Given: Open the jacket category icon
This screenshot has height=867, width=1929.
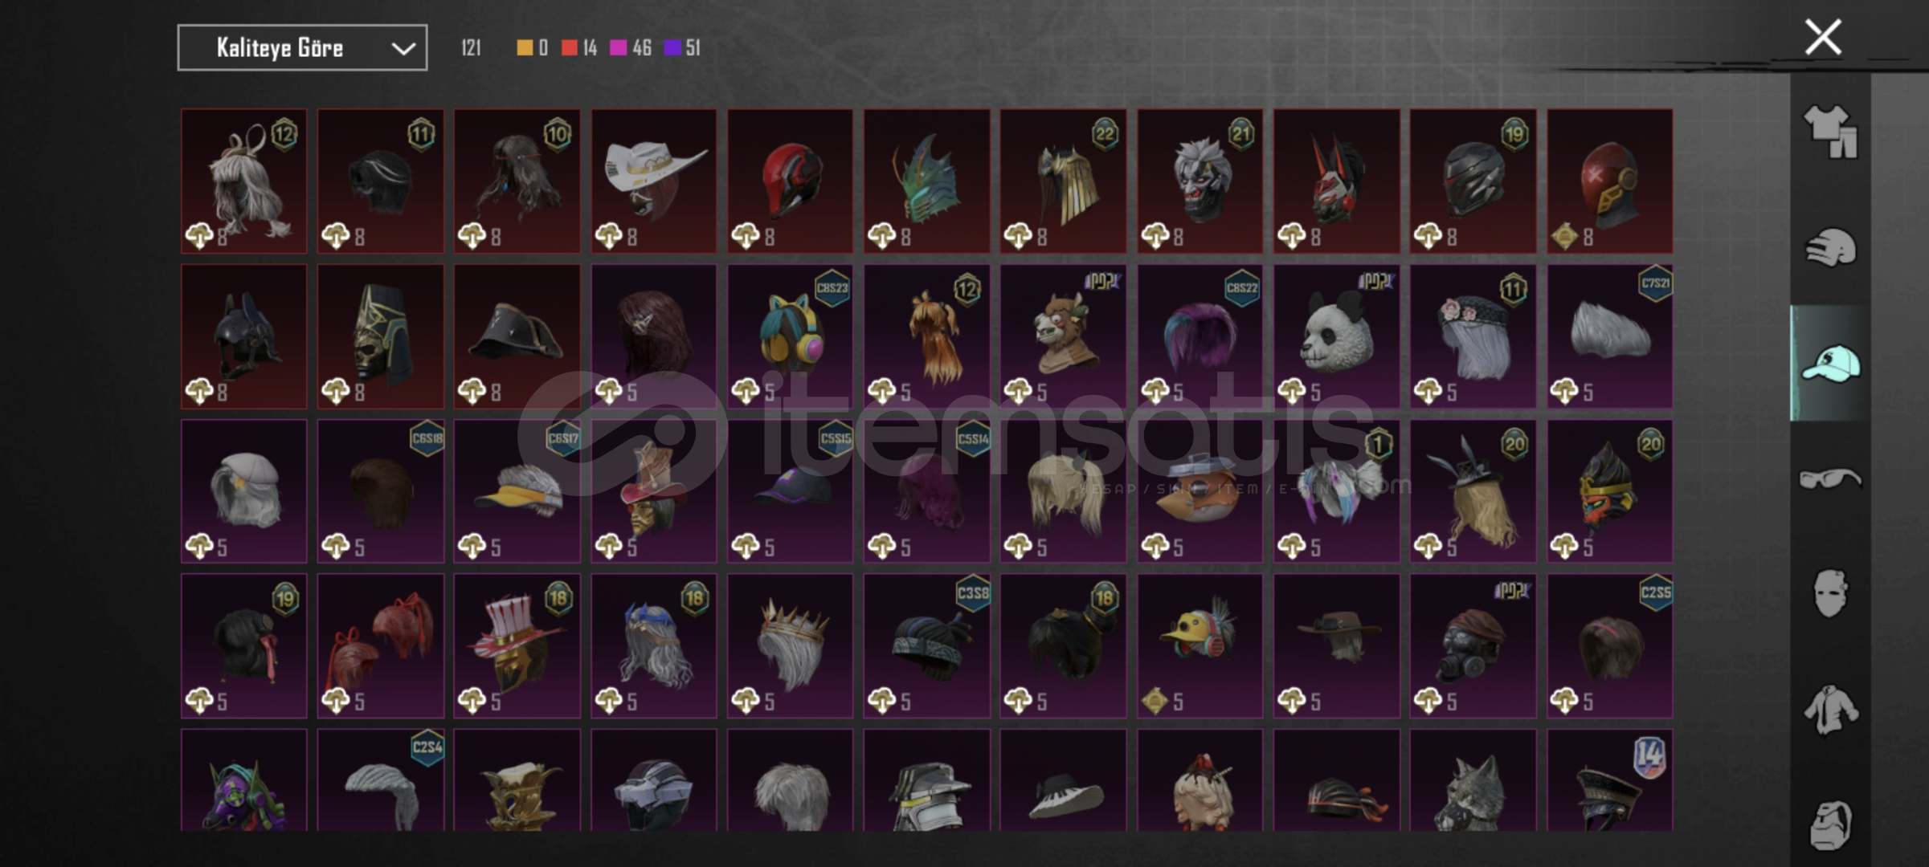Looking at the screenshot, I should 1829,710.
